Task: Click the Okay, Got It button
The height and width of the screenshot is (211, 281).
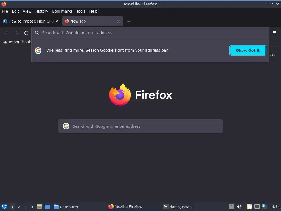Action: pyautogui.click(x=248, y=51)
